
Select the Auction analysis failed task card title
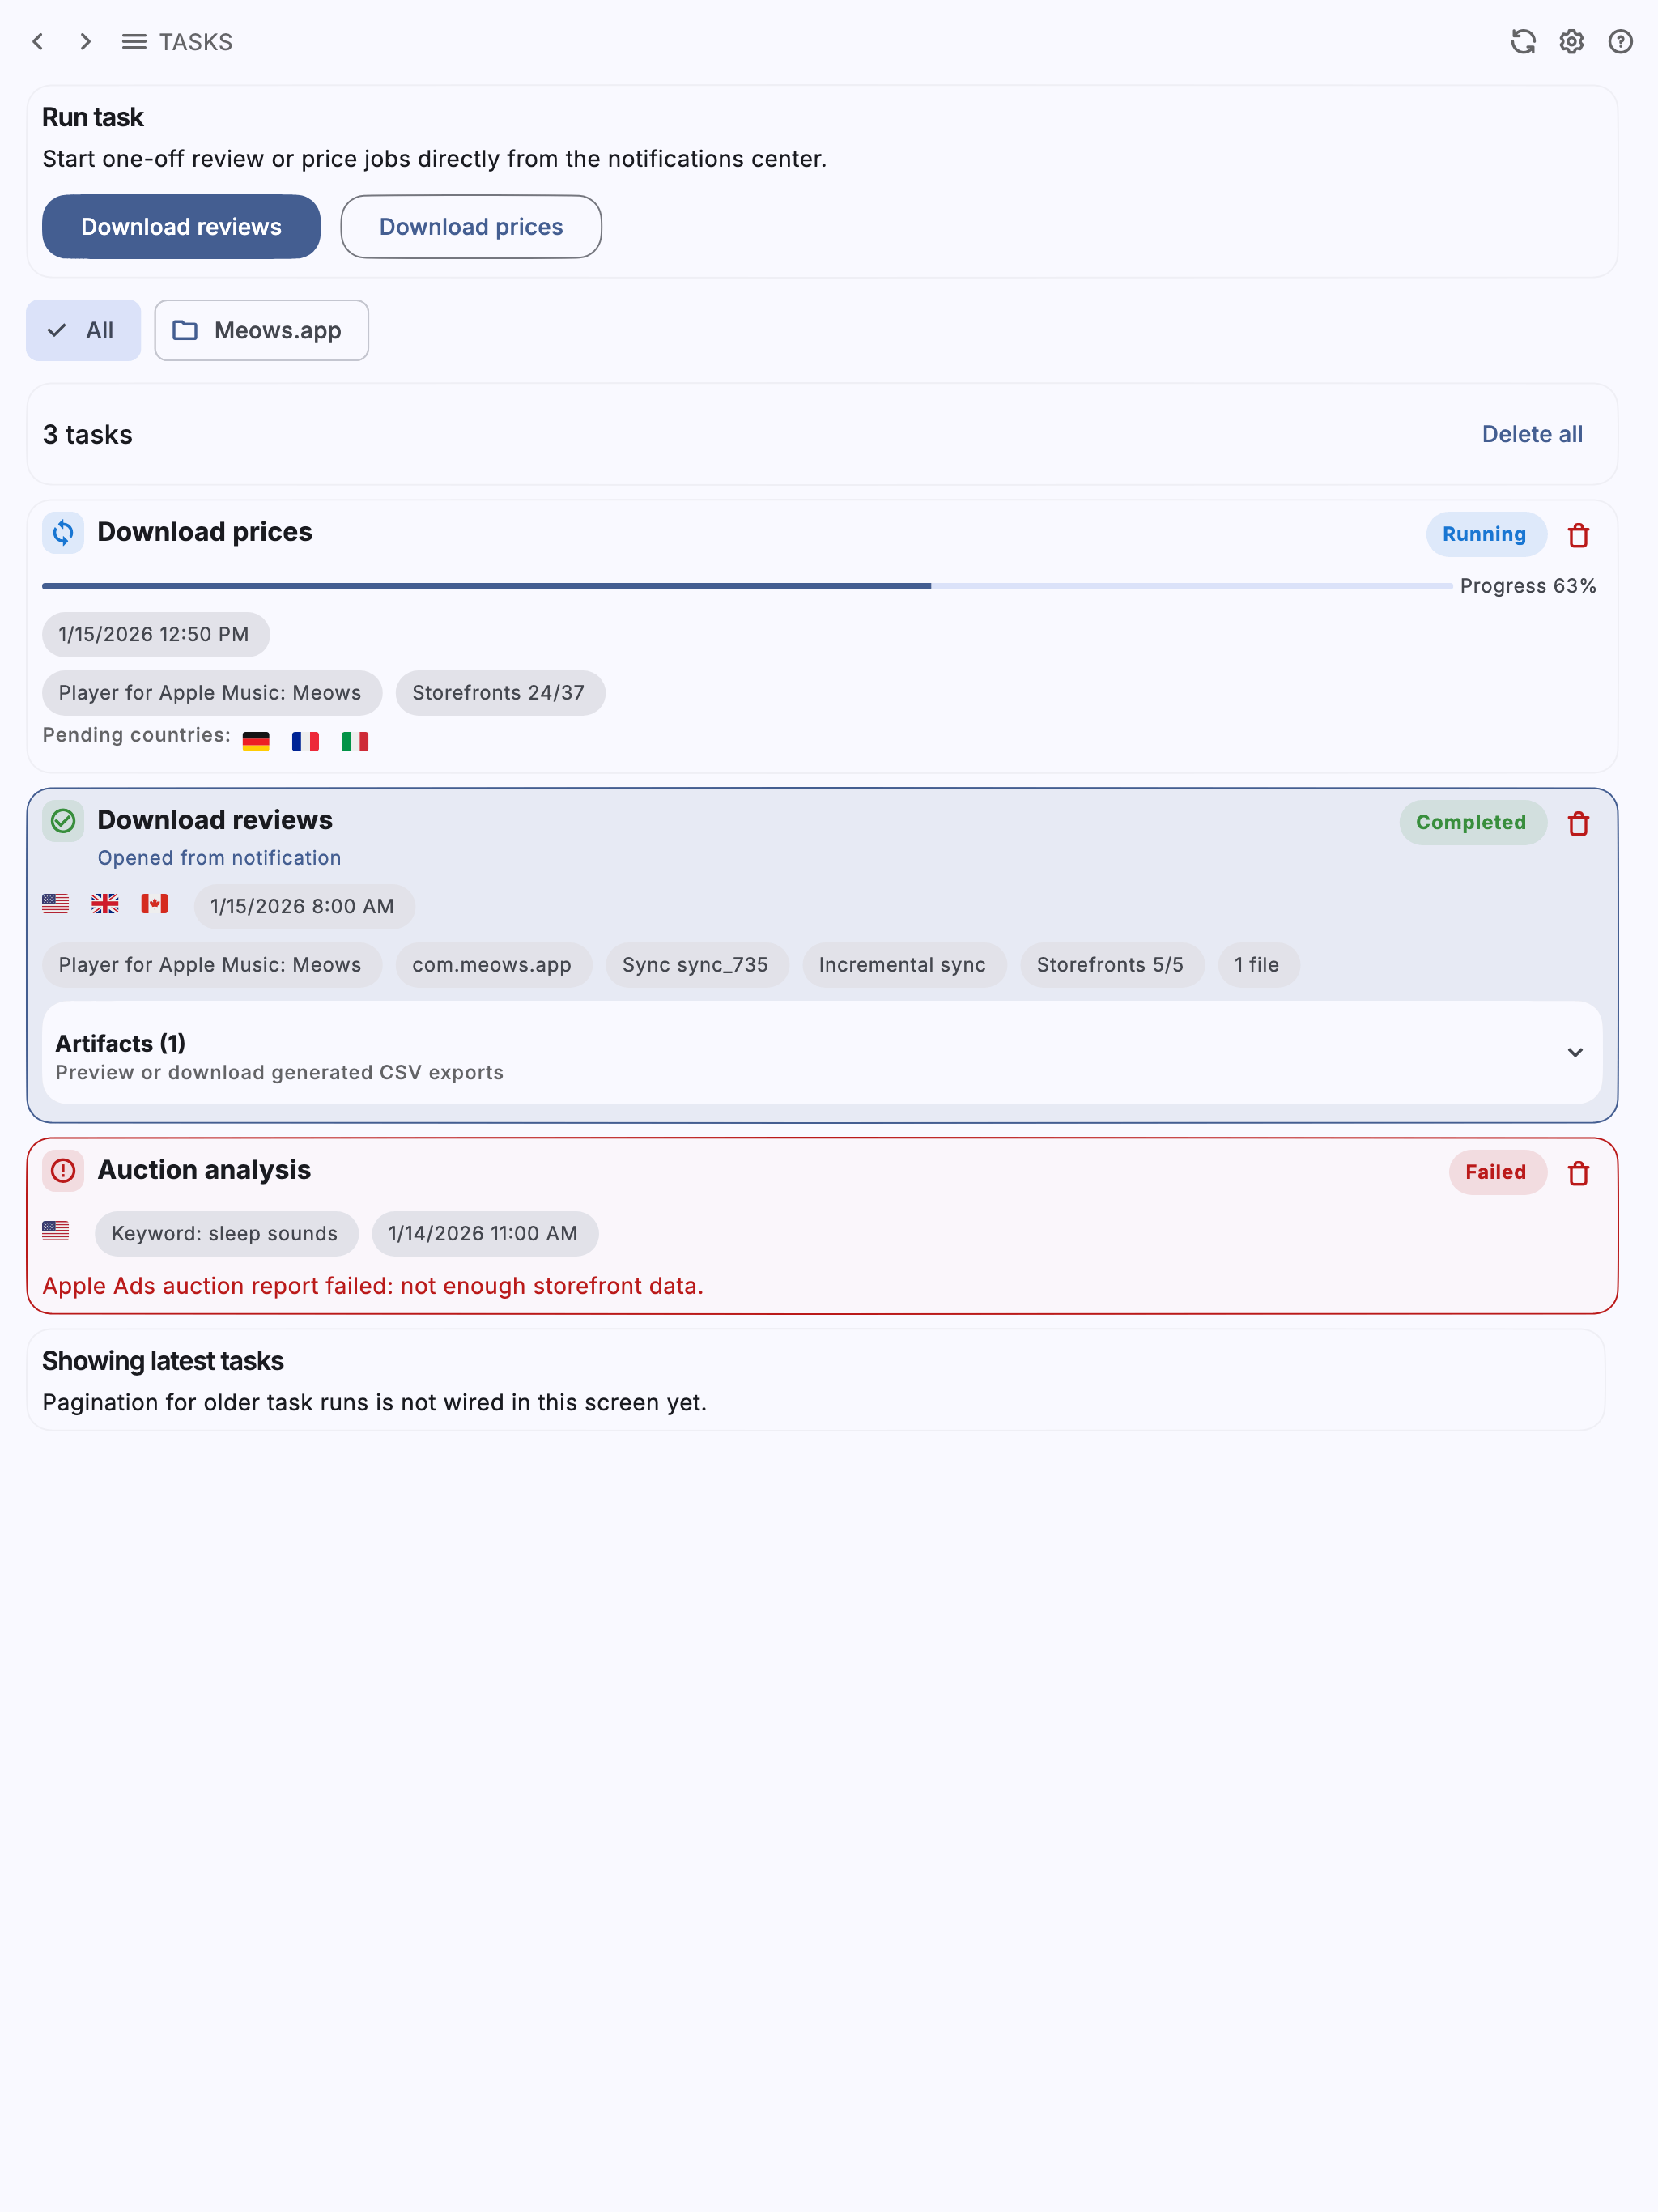click(204, 1170)
